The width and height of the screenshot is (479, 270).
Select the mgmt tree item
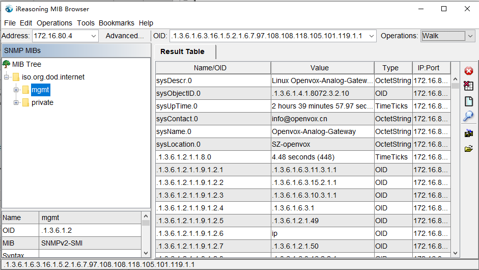click(40, 90)
